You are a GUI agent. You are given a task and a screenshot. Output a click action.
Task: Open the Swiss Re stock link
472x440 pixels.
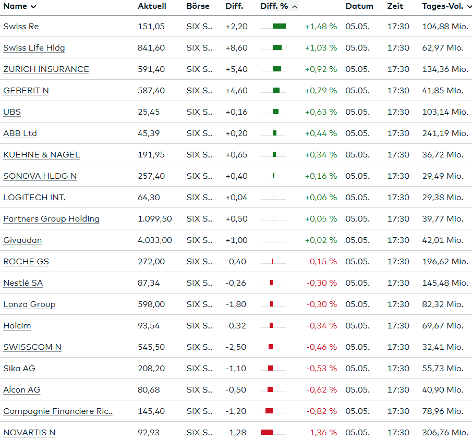pyautogui.click(x=21, y=27)
